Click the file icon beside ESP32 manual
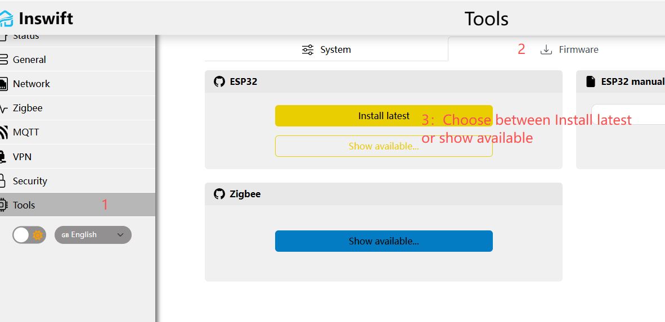 591,81
